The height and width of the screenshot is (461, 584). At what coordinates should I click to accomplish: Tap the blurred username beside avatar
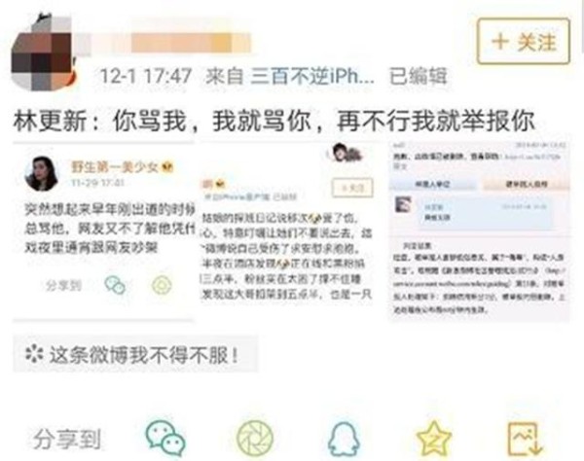164,43
